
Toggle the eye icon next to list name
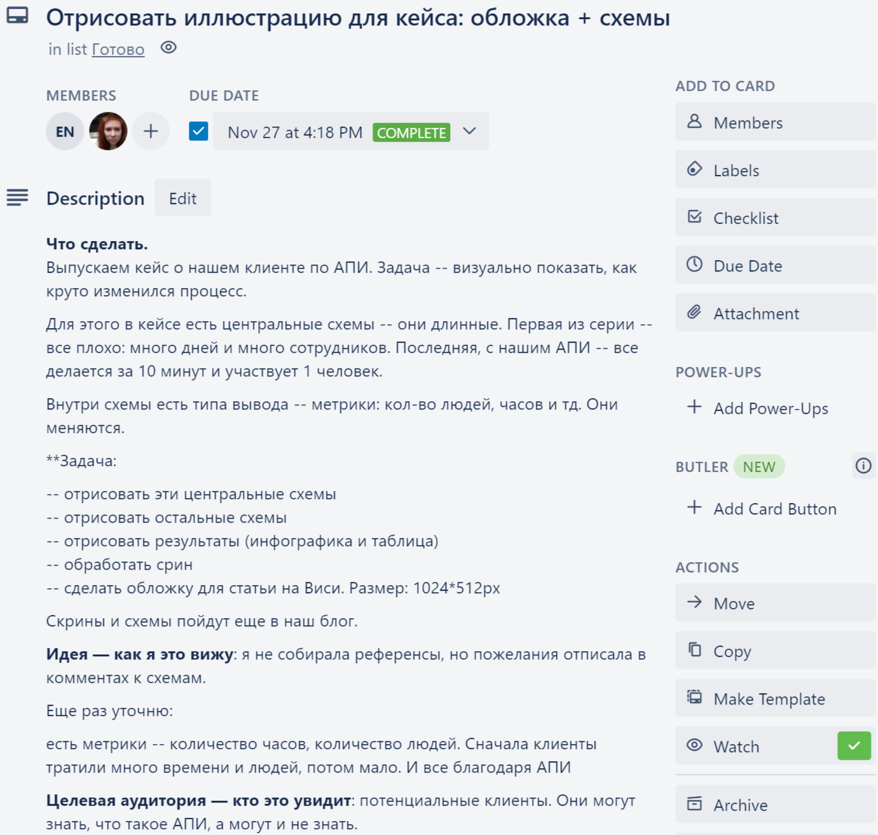168,48
